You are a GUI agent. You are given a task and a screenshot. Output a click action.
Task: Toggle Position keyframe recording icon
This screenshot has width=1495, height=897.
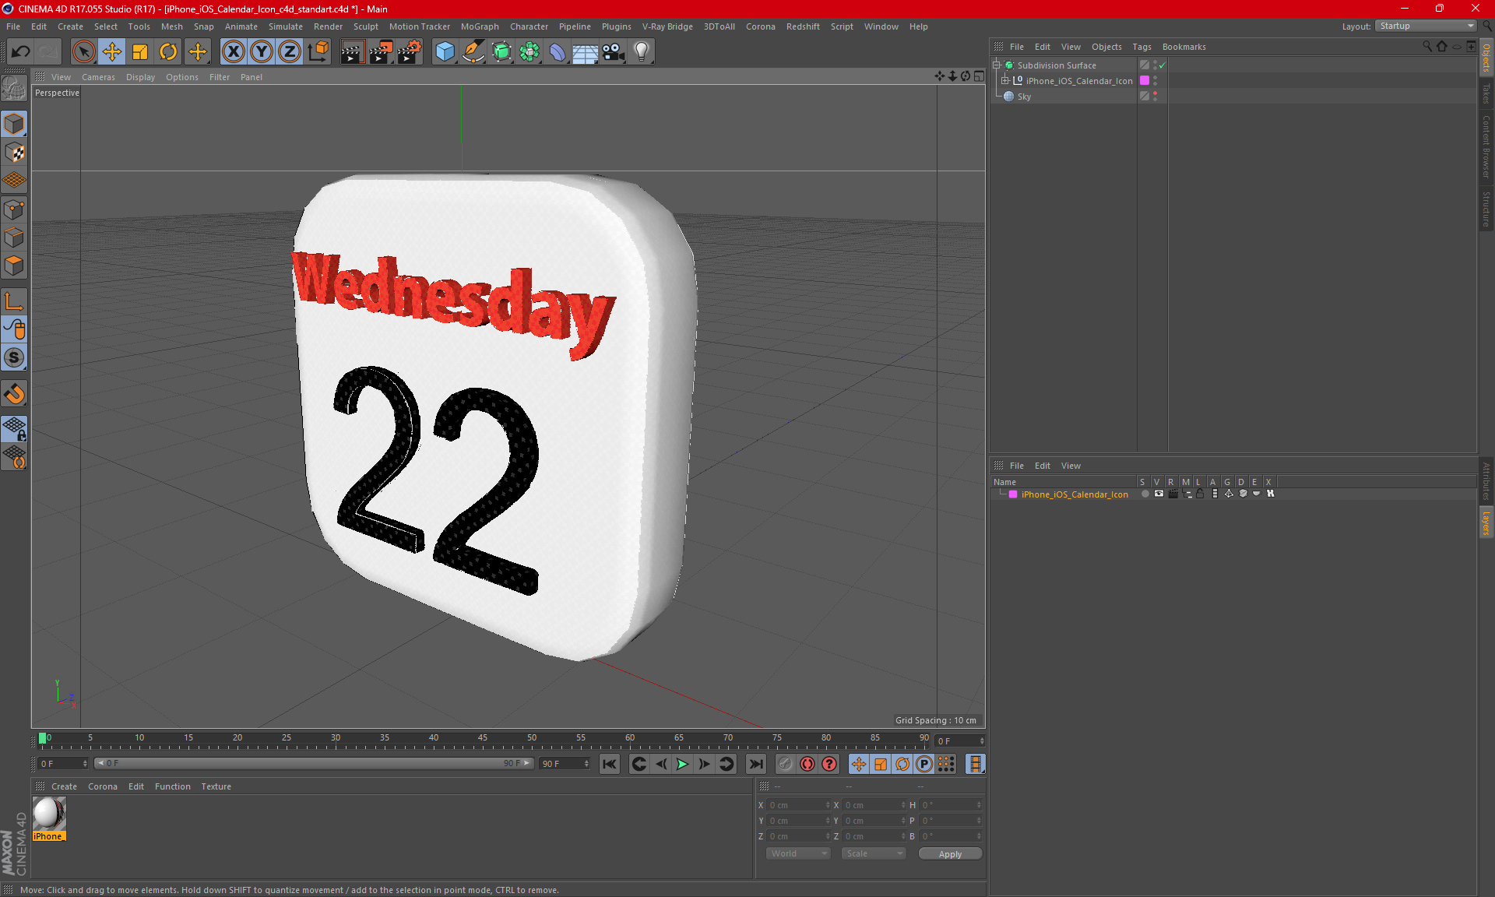858,764
